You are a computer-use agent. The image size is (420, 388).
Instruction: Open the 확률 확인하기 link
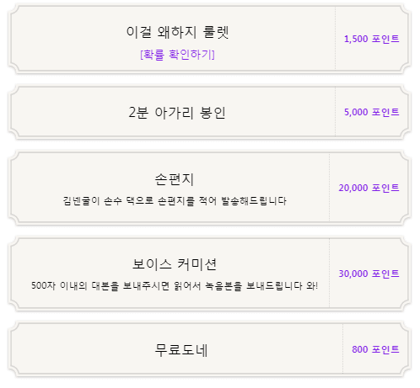click(x=177, y=55)
